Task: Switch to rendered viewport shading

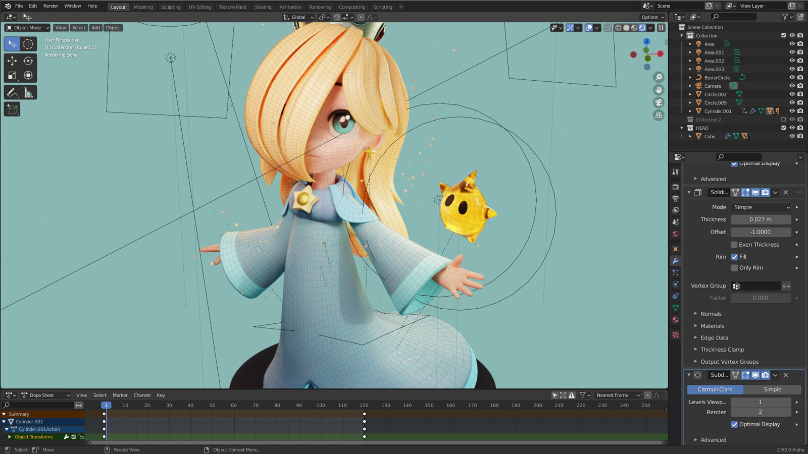Action: pyautogui.click(x=642, y=28)
